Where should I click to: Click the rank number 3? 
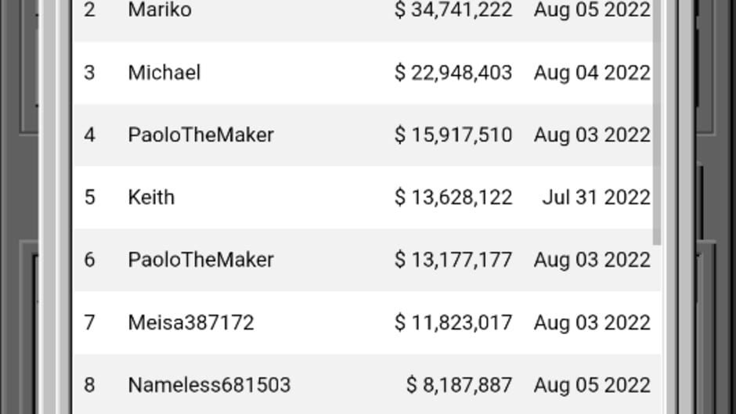tap(89, 73)
